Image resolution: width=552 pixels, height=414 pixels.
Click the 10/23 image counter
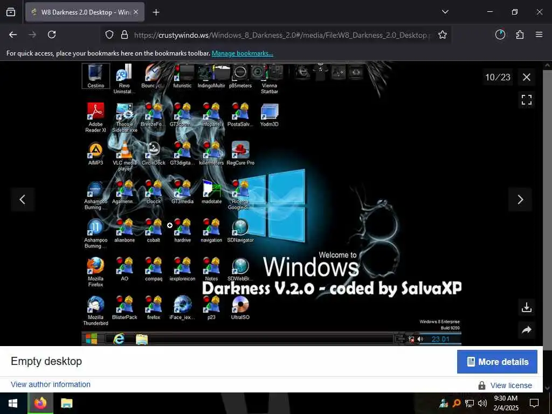498,78
